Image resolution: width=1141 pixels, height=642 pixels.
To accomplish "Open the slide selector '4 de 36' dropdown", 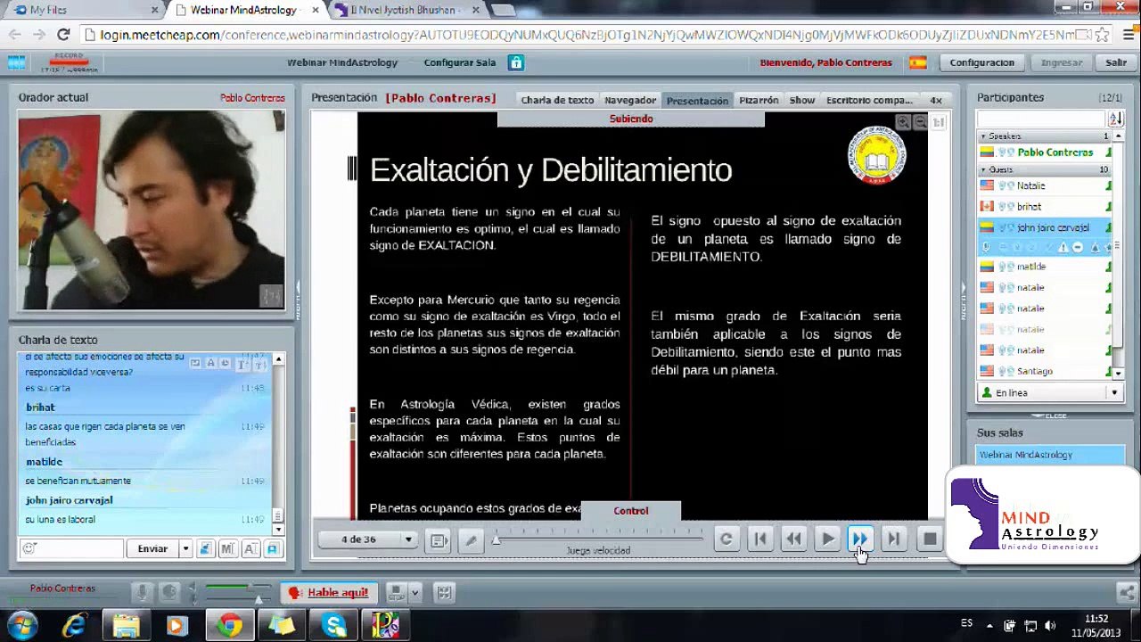I will [368, 539].
